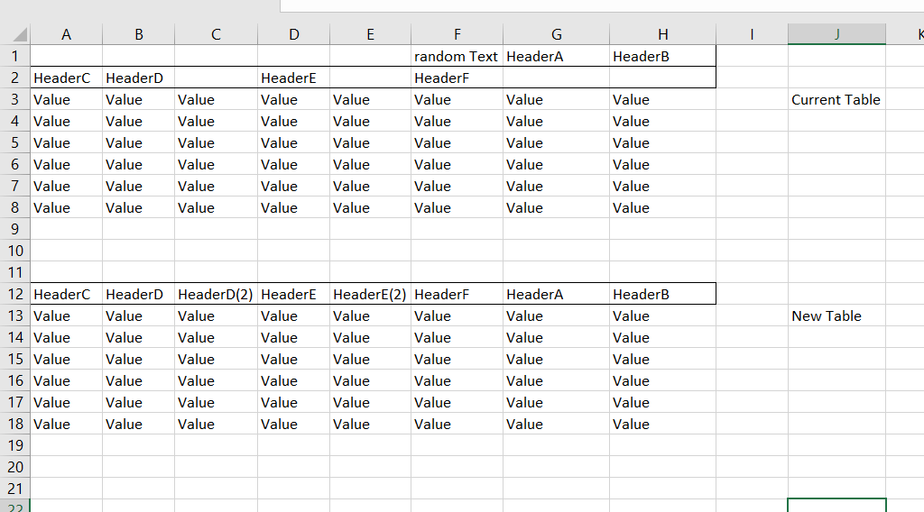The width and height of the screenshot is (924, 512).
Task: Click the row 12 header
Action: point(14,294)
